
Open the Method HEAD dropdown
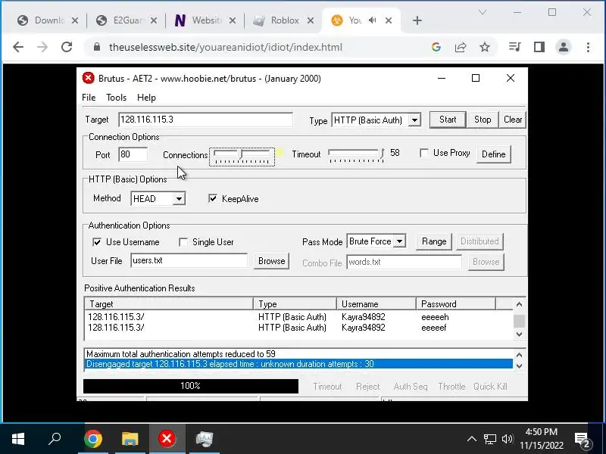click(x=179, y=199)
